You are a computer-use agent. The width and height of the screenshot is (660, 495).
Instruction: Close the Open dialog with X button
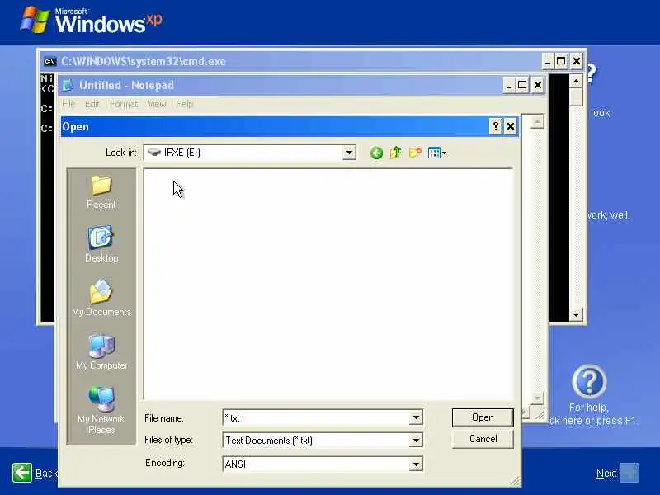click(x=511, y=126)
